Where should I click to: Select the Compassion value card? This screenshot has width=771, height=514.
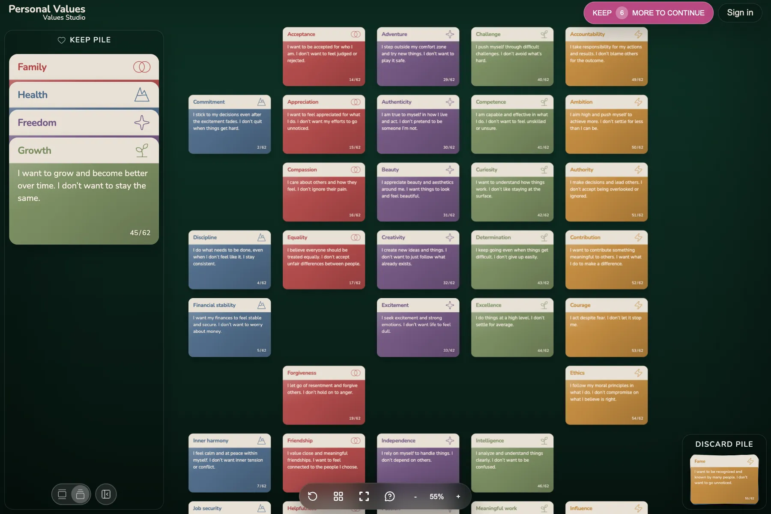(x=324, y=192)
